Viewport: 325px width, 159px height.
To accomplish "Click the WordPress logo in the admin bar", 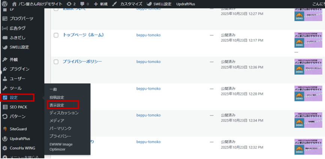I will click(x=4, y=4).
